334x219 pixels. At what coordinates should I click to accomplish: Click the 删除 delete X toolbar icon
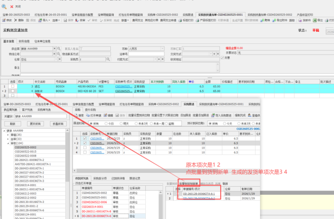(16, 20)
